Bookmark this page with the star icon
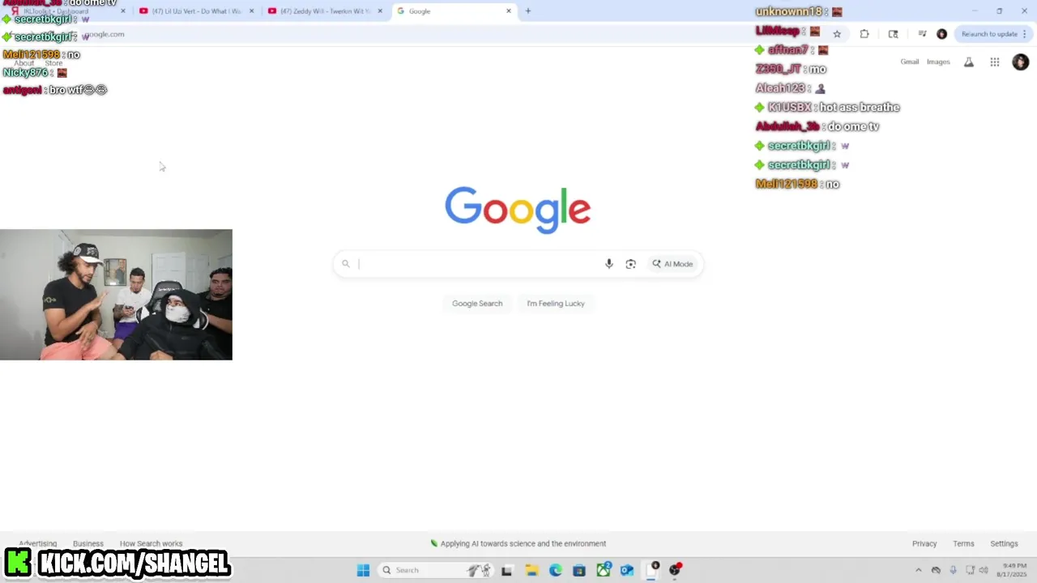1037x583 pixels. click(837, 34)
